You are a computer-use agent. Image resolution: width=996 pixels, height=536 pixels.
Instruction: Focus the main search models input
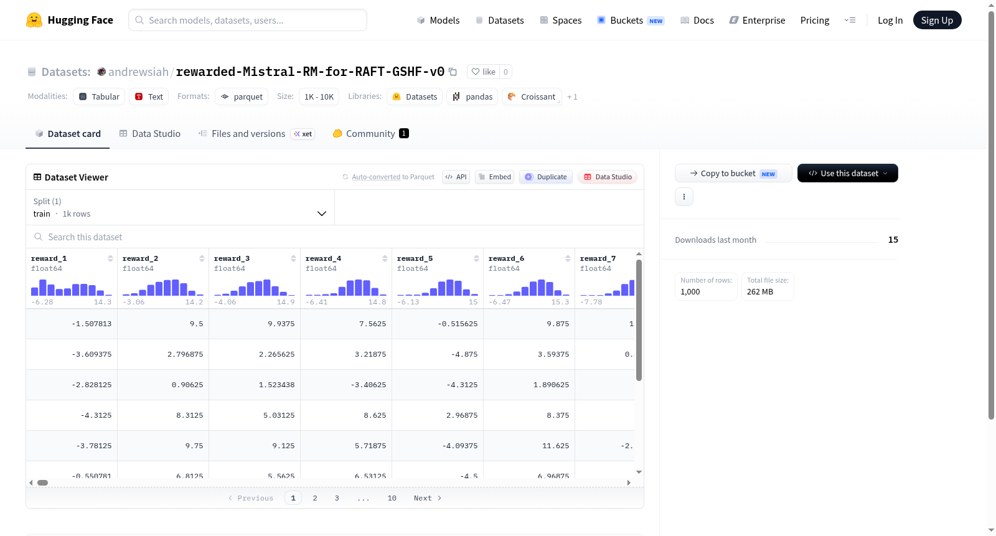248,20
